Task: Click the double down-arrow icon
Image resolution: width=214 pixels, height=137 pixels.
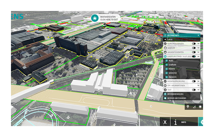Action: 188,107
